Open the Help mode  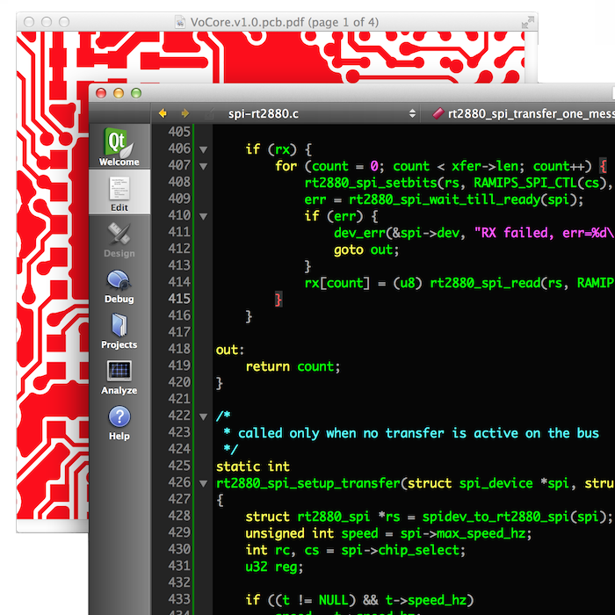tap(119, 422)
